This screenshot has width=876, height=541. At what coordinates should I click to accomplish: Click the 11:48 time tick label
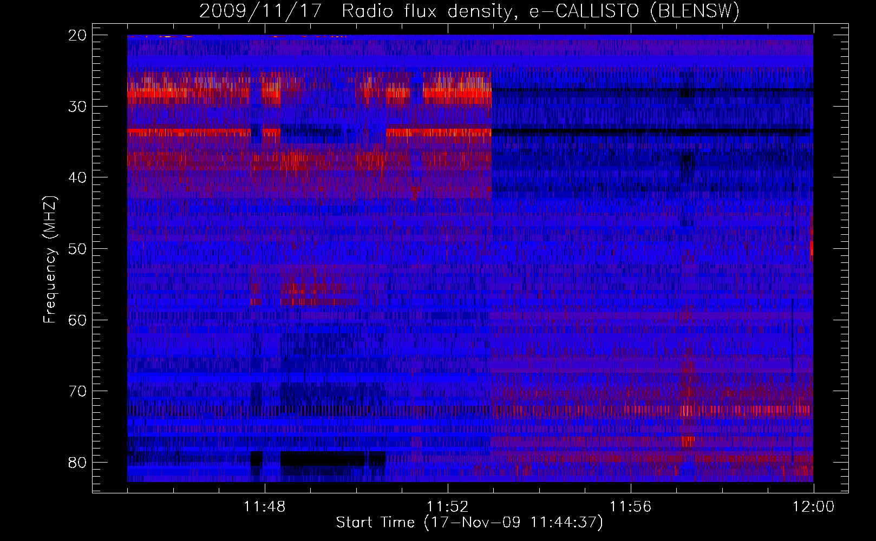pyautogui.click(x=265, y=507)
